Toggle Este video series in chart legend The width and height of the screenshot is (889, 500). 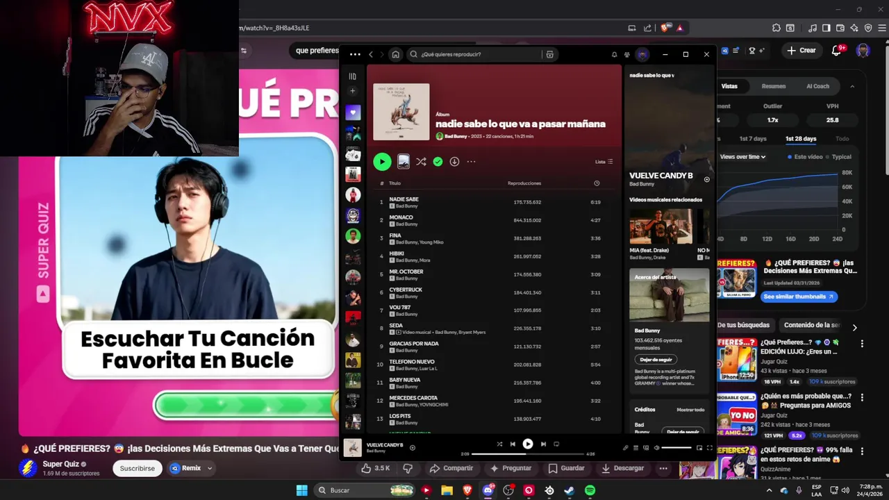[x=804, y=157]
